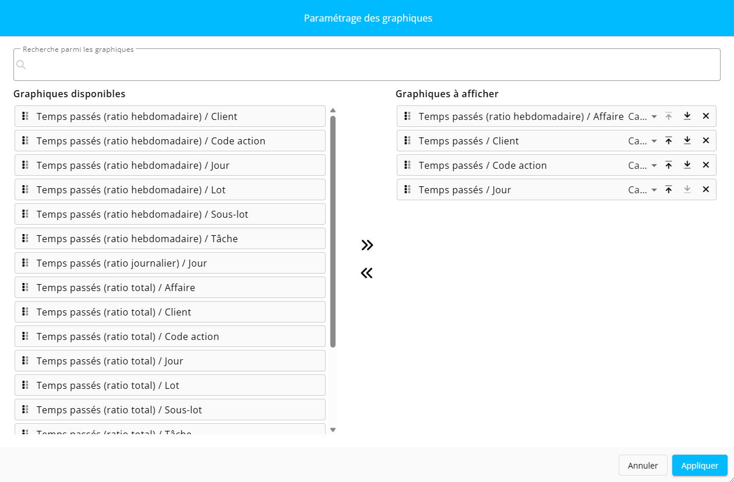This screenshot has height=482, width=734.
Task: Select 'Temps passés (ratio hebdomadaire) / Lot' item
Action: click(x=170, y=190)
